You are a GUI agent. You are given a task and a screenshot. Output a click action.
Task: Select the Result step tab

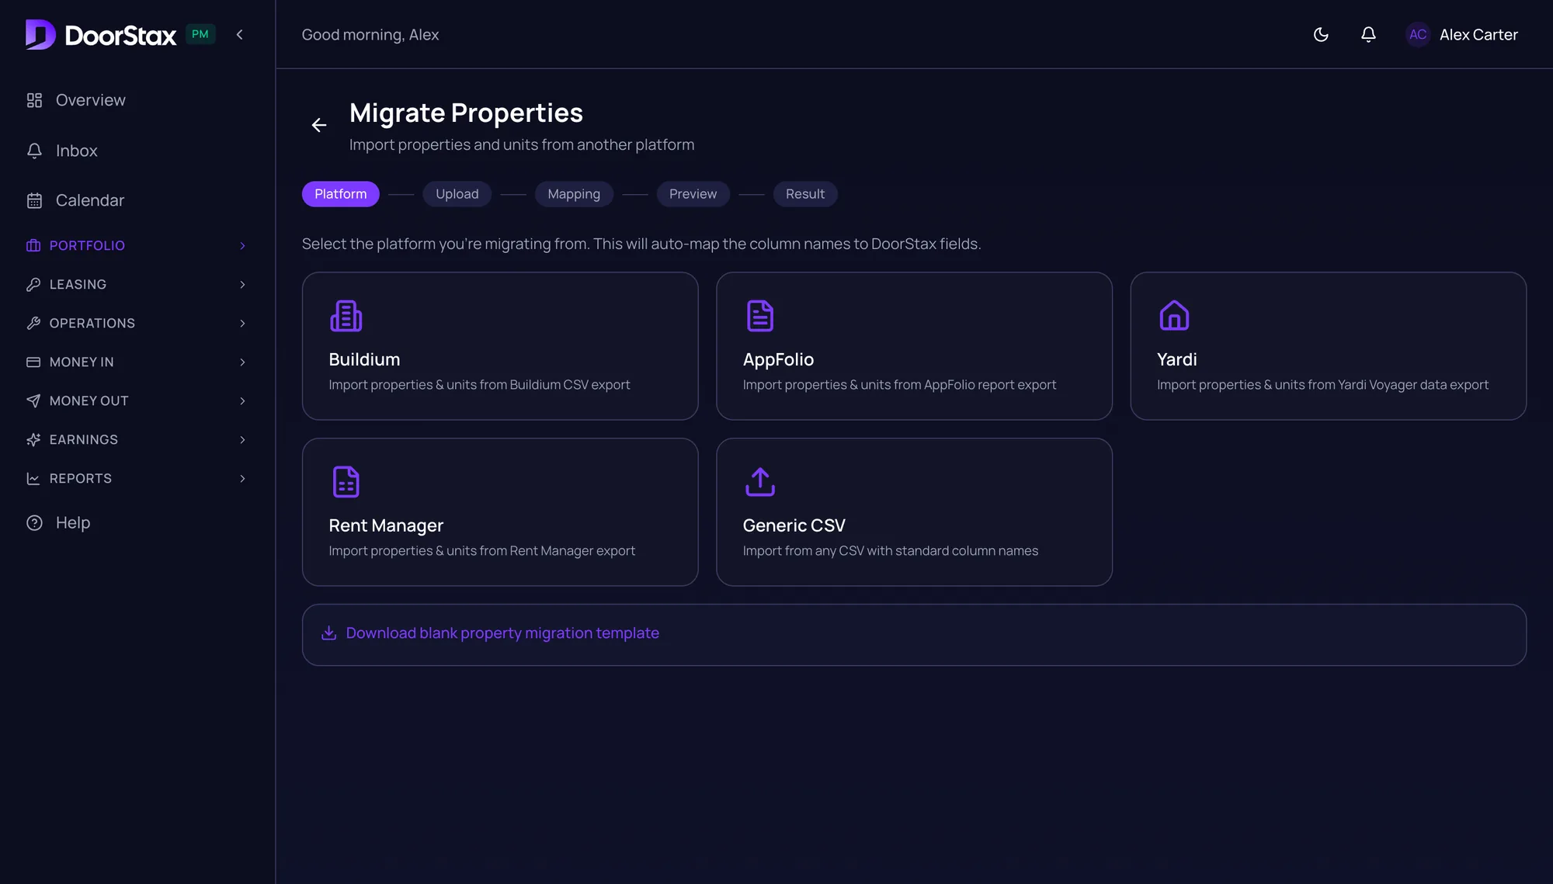click(804, 194)
